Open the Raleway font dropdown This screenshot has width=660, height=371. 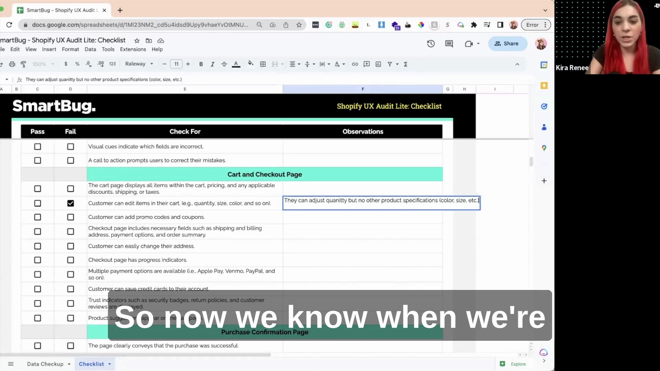tap(139, 64)
